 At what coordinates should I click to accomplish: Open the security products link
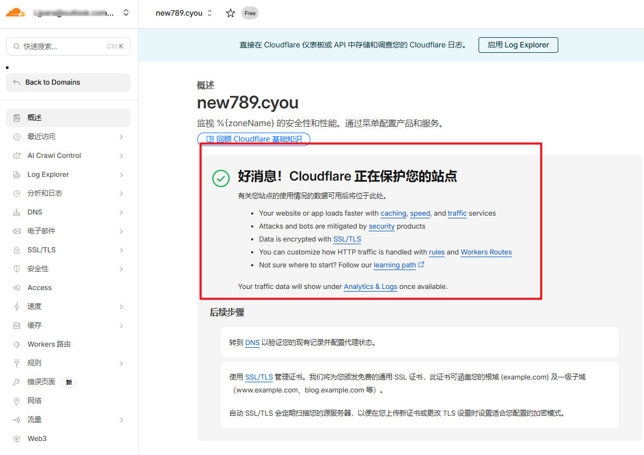tap(382, 226)
